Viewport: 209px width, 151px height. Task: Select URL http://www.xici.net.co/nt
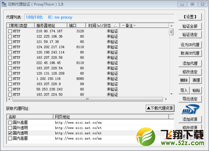pyautogui.click(x=78, y=133)
